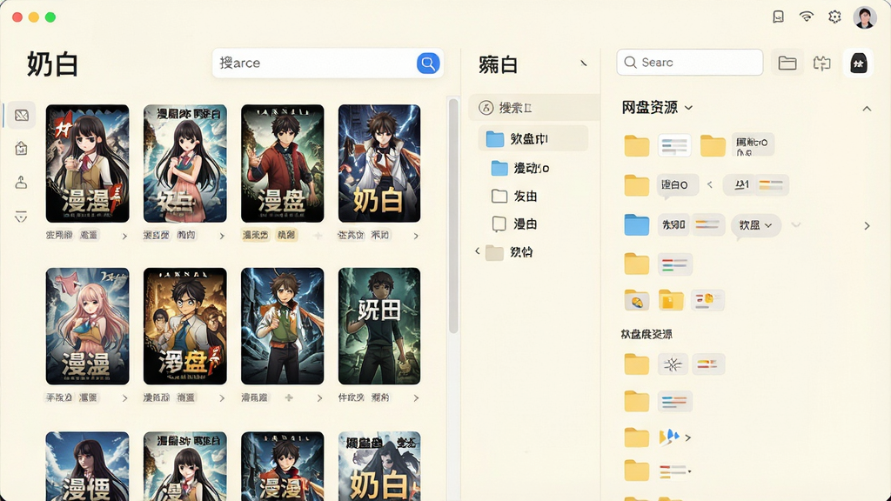Click the first highlighted yellow tag under red-jacket cover

pyautogui.click(x=256, y=235)
